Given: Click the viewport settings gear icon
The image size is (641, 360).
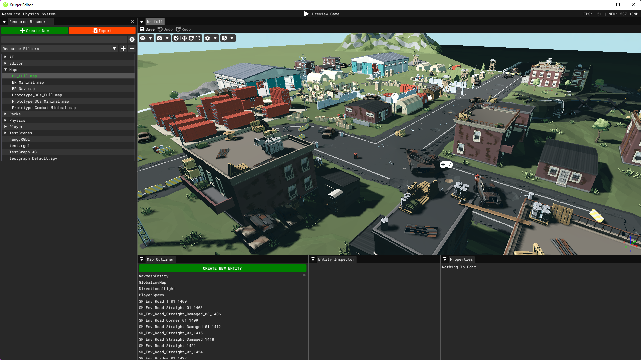Looking at the screenshot, I should click(208, 38).
